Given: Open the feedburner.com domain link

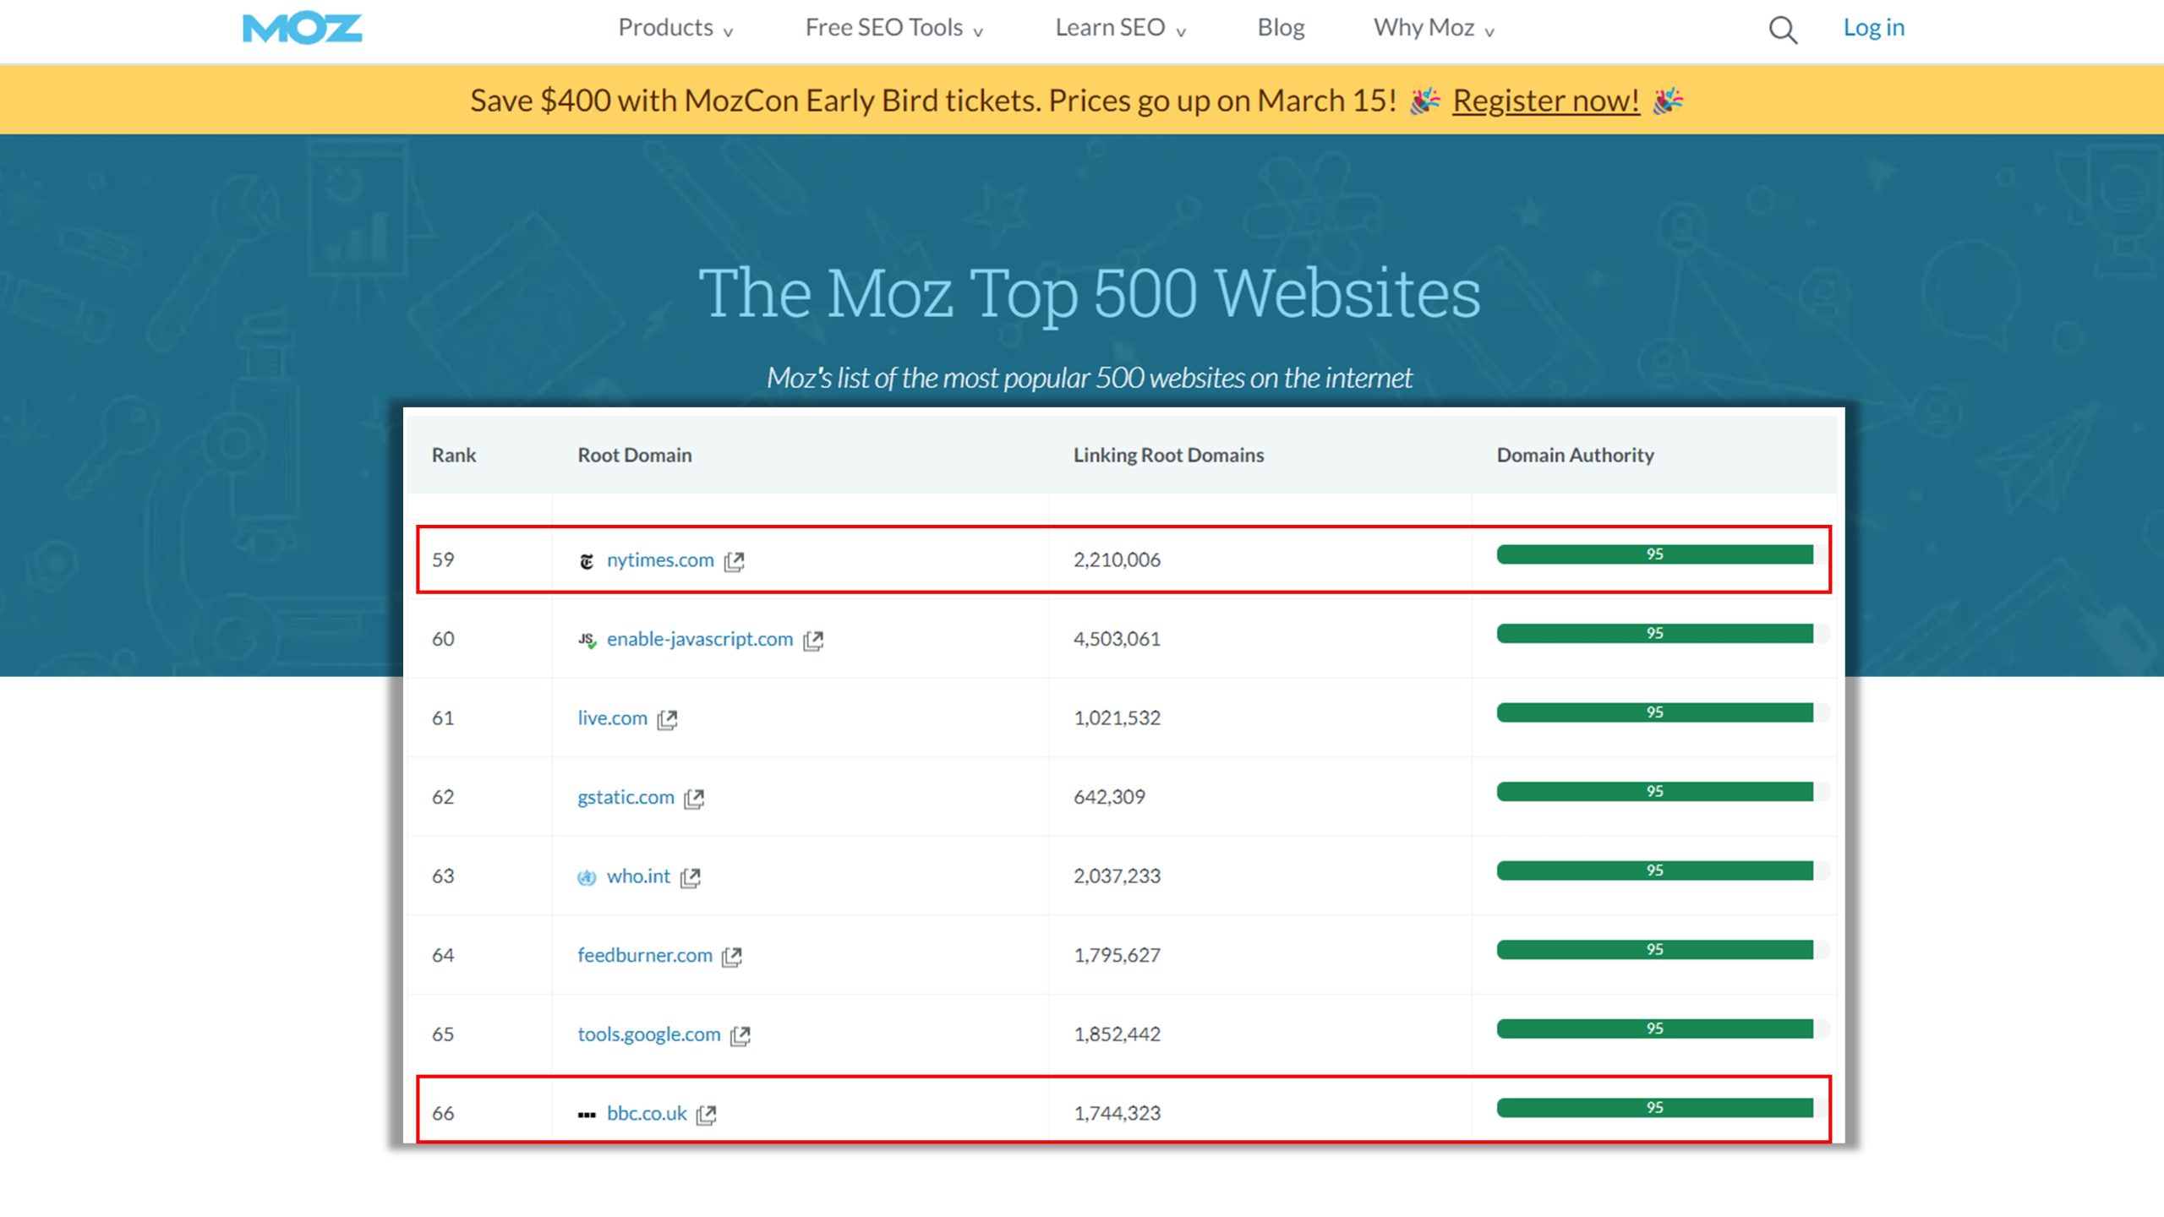Looking at the screenshot, I should [645, 955].
